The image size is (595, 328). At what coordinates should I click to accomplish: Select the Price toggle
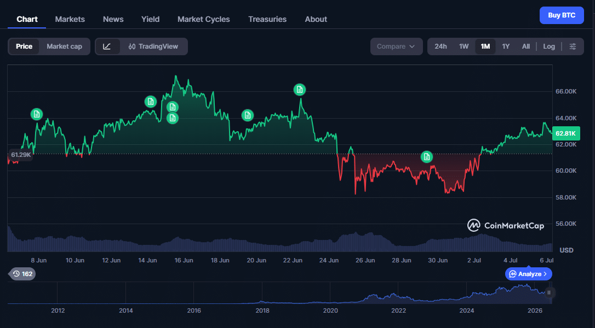tap(24, 46)
